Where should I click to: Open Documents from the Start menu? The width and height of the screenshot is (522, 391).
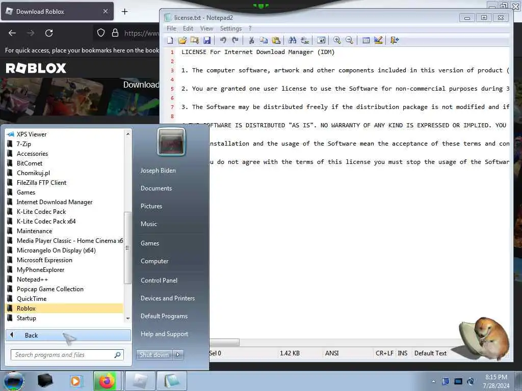(156, 188)
